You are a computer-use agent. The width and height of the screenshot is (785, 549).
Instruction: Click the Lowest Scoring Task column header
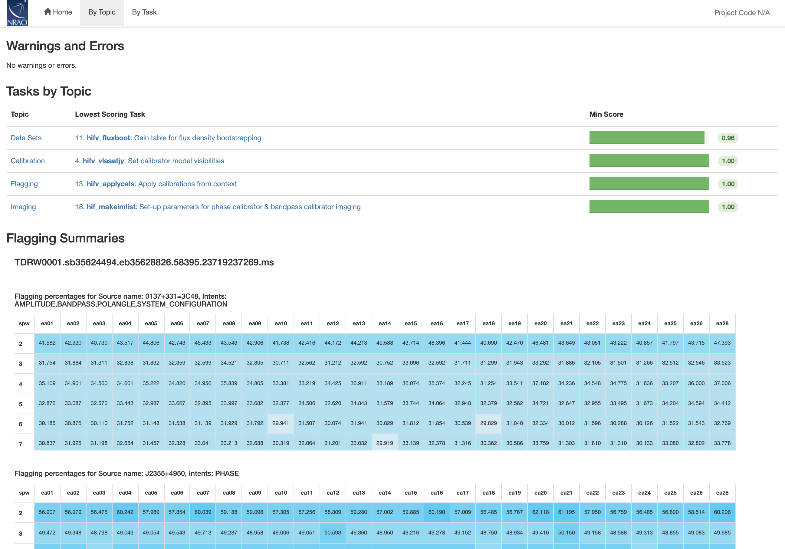tap(110, 114)
